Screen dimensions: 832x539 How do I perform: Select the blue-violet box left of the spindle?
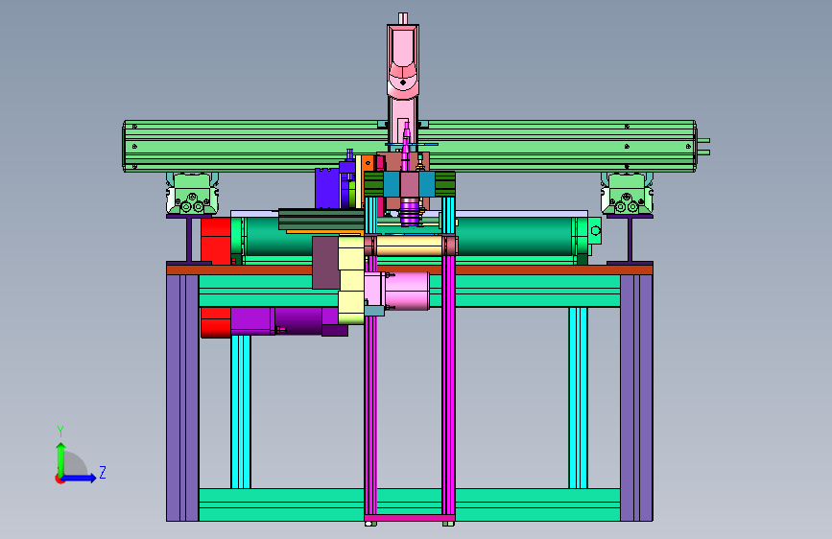coord(327,189)
